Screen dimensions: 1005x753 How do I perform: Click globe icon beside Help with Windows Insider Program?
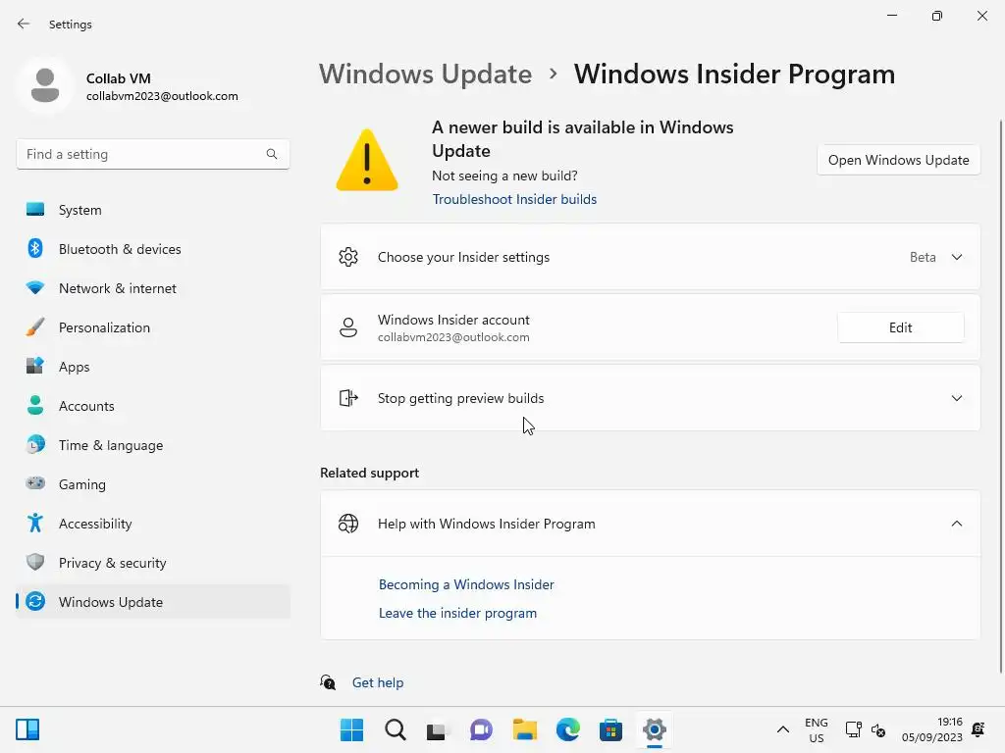pos(348,524)
